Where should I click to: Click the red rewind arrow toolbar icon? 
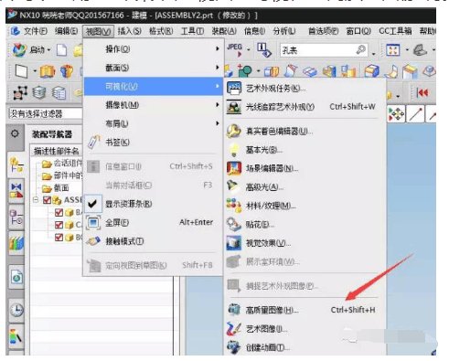pyautogui.click(x=422, y=92)
